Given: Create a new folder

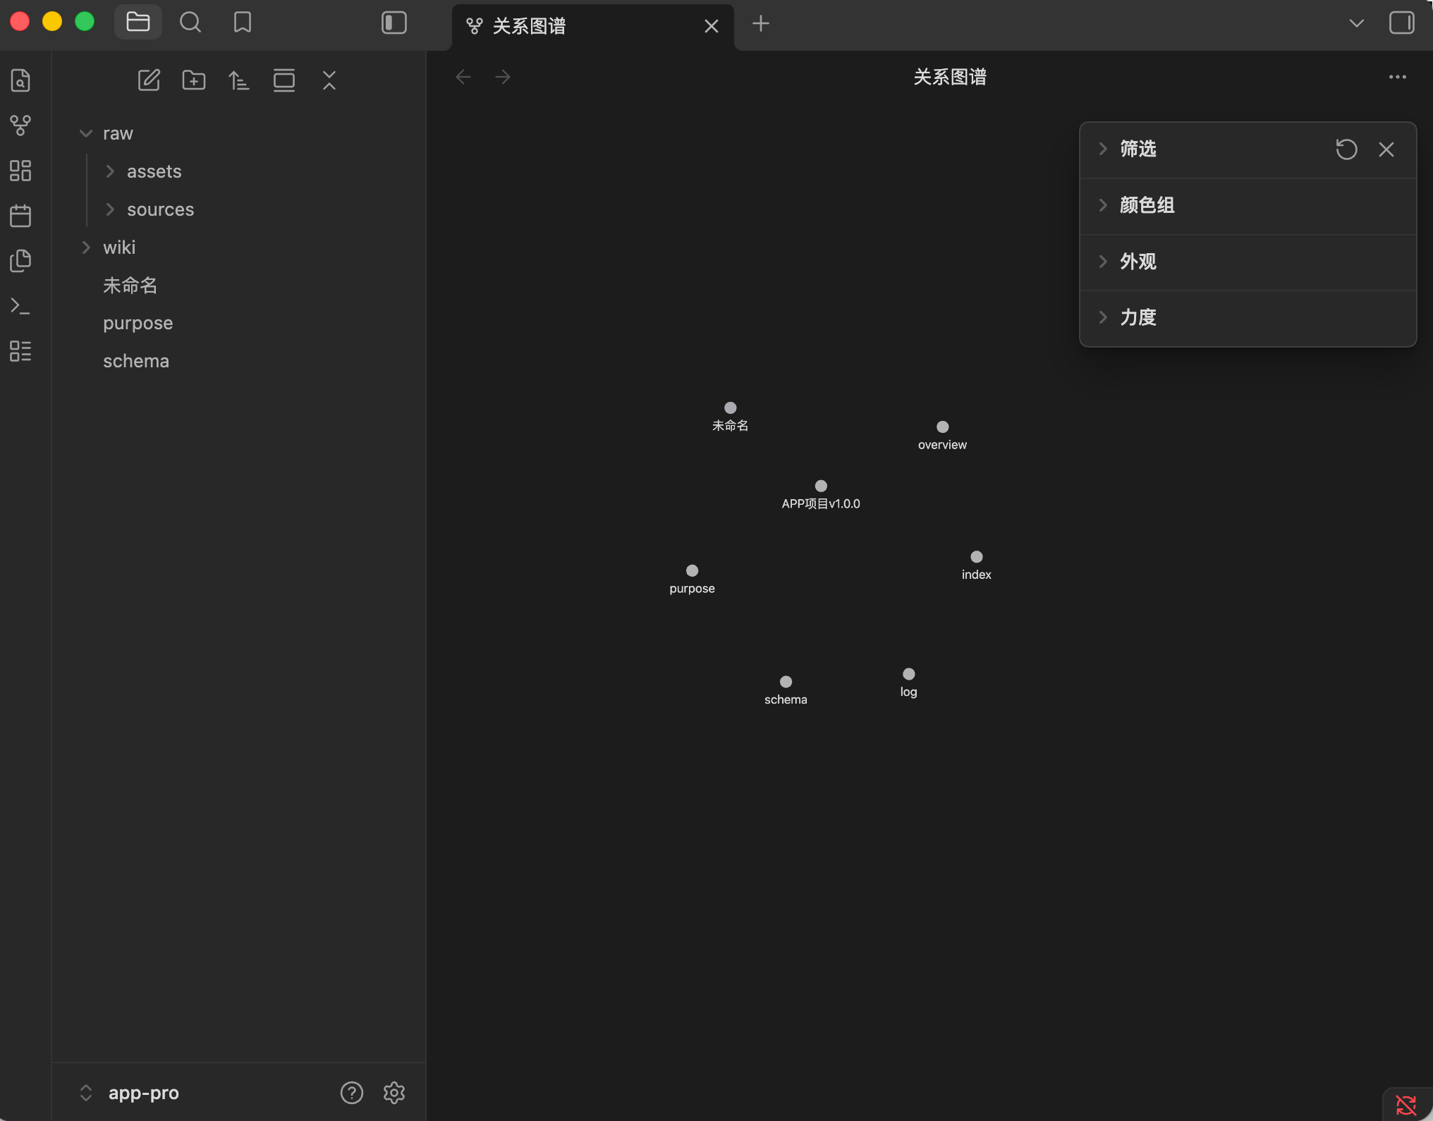Looking at the screenshot, I should point(194,80).
